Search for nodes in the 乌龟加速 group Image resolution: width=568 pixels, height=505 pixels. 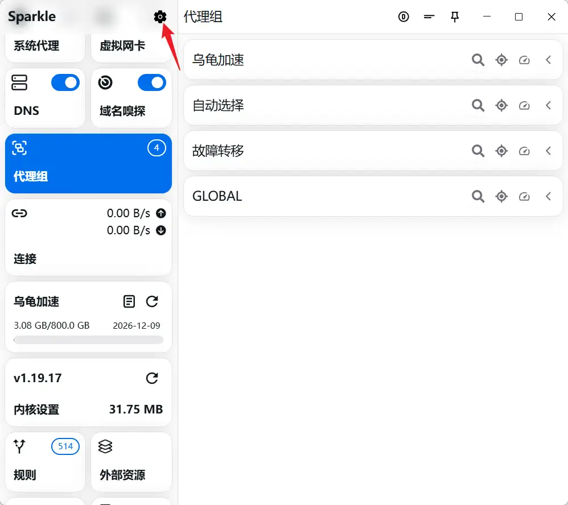pyautogui.click(x=478, y=60)
